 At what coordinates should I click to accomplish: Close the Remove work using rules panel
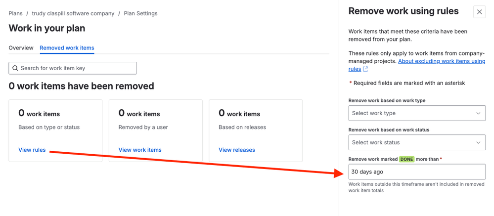pyautogui.click(x=479, y=12)
